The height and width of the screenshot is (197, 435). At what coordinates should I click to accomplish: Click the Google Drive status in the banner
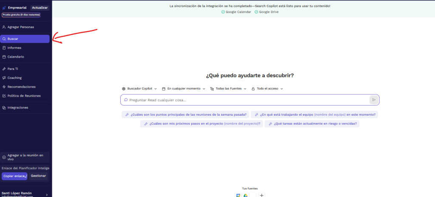point(267,12)
